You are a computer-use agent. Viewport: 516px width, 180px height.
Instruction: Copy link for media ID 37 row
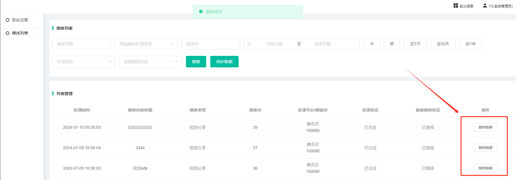(x=485, y=148)
